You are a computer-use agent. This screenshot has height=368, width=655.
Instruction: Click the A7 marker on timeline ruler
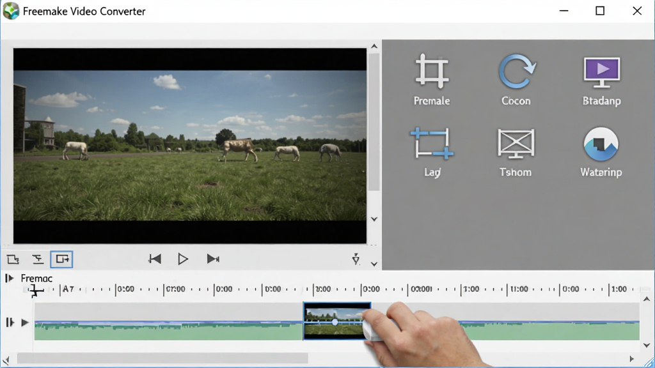pos(68,289)
